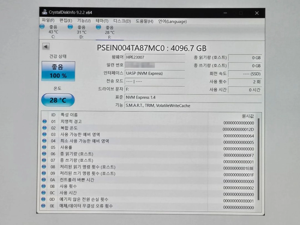Click the raw value 000000000000F7

click(238, 155)
